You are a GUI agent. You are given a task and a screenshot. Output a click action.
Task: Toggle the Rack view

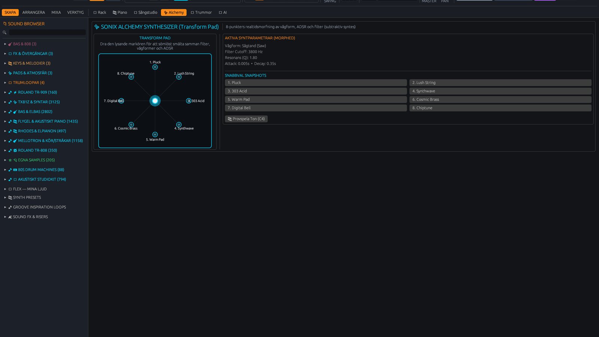tap(100, 12)
